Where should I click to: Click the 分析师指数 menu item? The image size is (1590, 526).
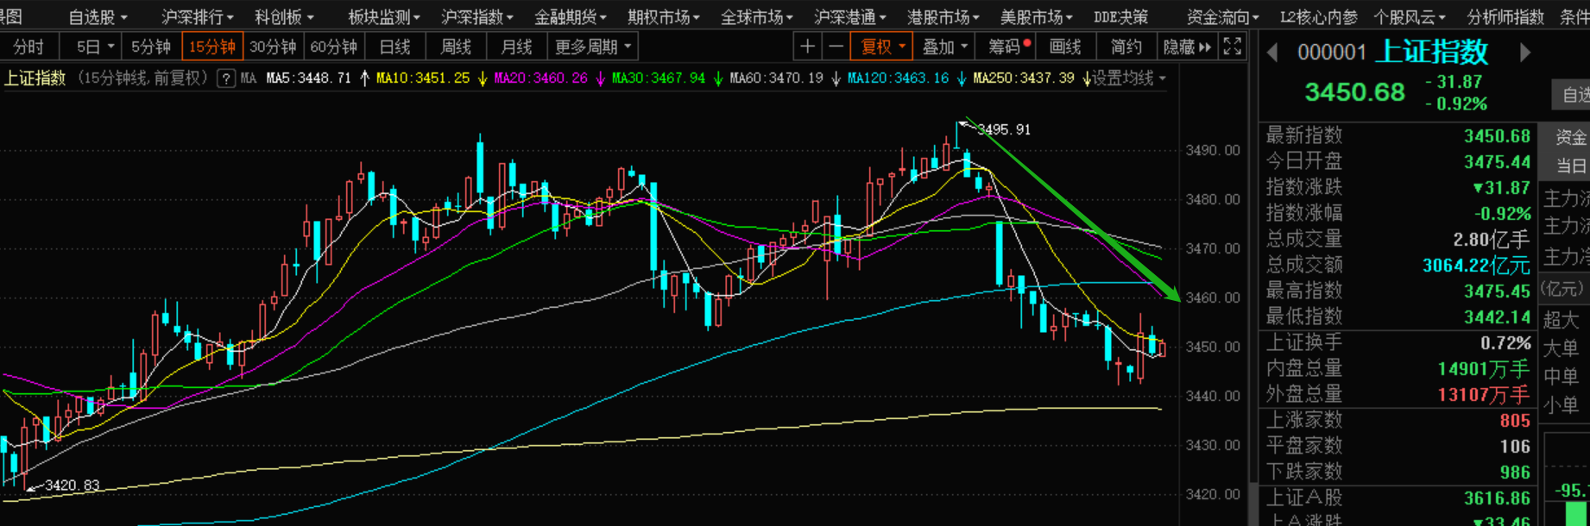click(x=1505, y=16)
